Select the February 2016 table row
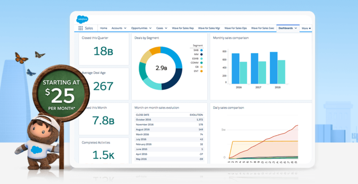358x184 pixels. click(x=169, y=144)
